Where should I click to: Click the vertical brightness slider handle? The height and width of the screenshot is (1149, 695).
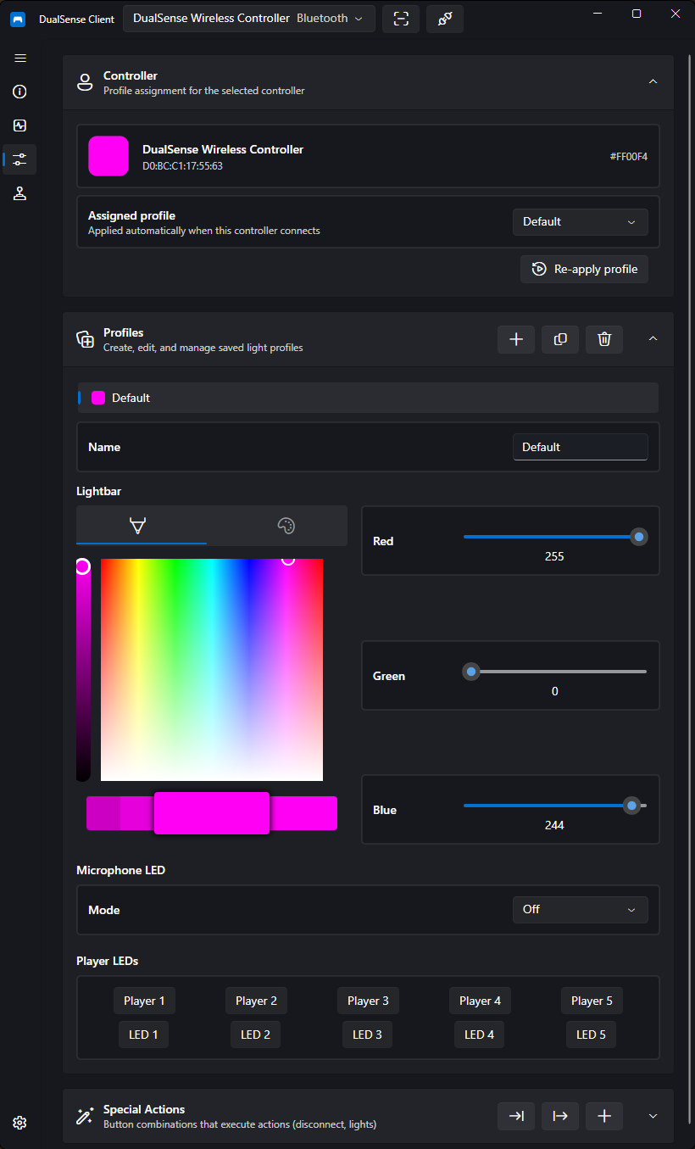click(82, 566)
